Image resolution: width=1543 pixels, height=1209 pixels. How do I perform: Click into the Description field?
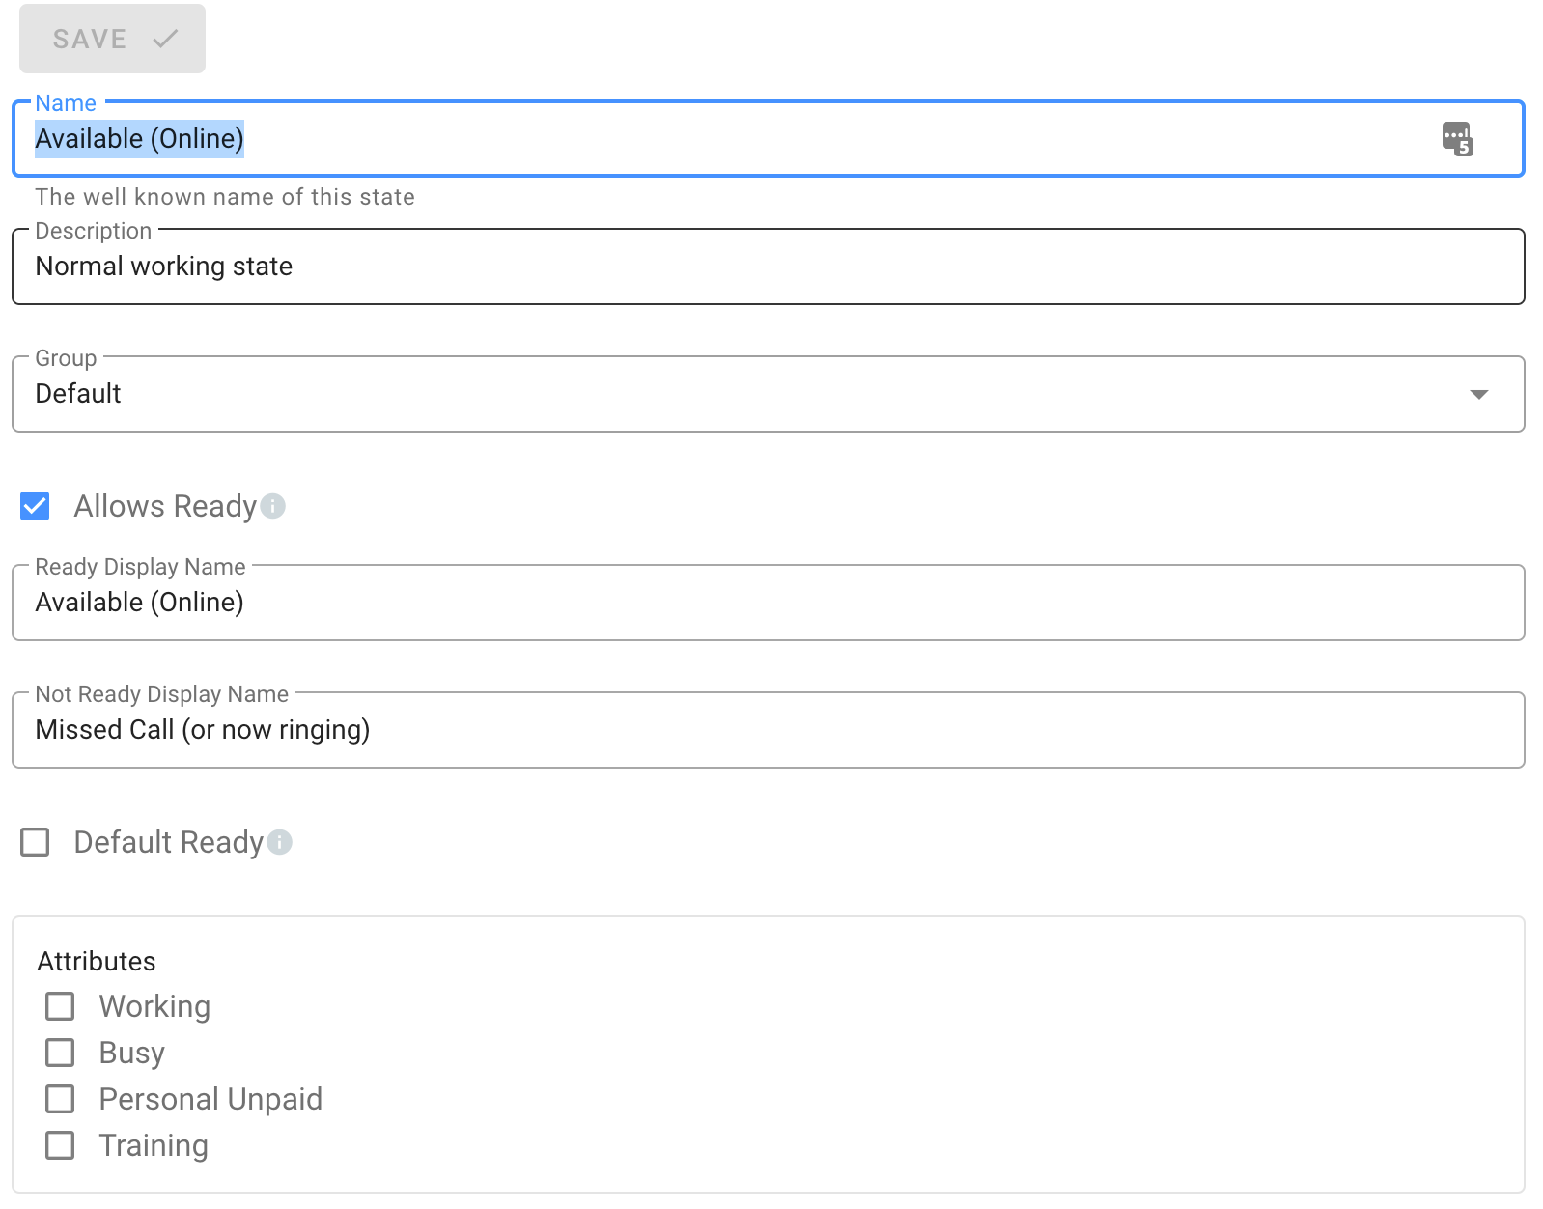tap(769, 267)
